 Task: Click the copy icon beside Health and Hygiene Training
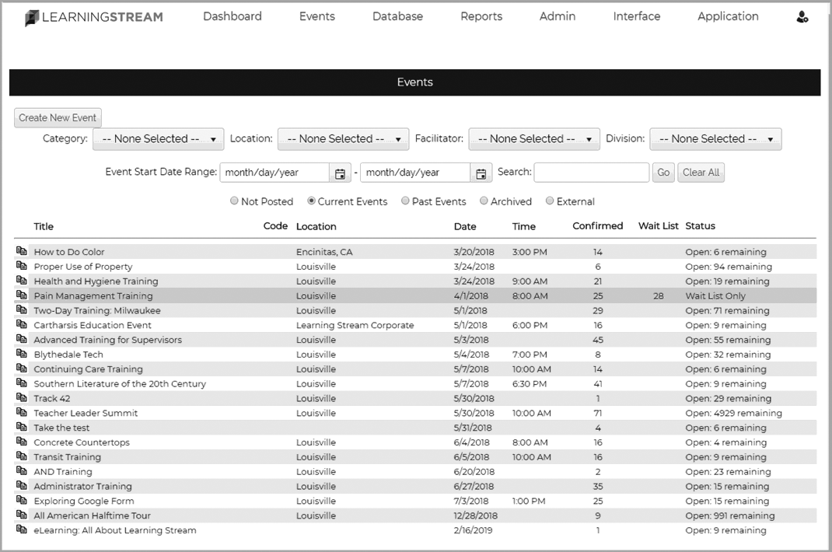[21, 280]
